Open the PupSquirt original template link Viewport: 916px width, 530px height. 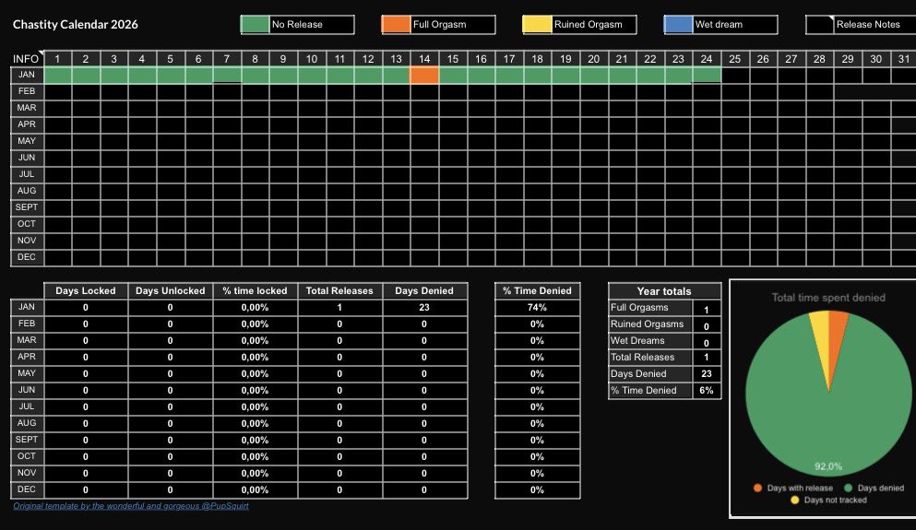131,506
